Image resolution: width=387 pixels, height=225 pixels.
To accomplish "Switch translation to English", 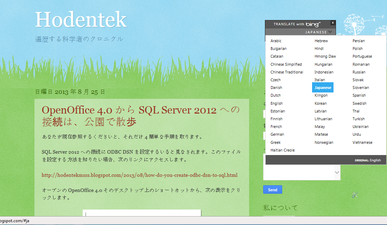I will pos(277,103).
